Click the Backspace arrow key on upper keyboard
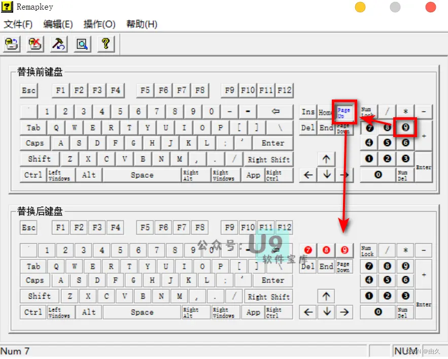Screen dimensions: 448x359 click(x=275, y=111)
